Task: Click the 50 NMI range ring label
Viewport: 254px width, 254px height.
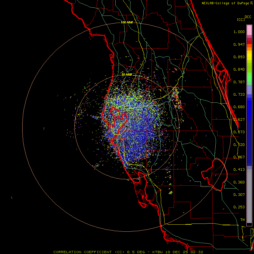Action: click(127, 75)
